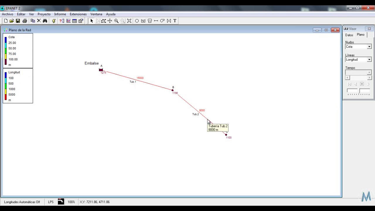
Task: Run the simulation with the lightning bolt icon
Action: click(54, 21)
